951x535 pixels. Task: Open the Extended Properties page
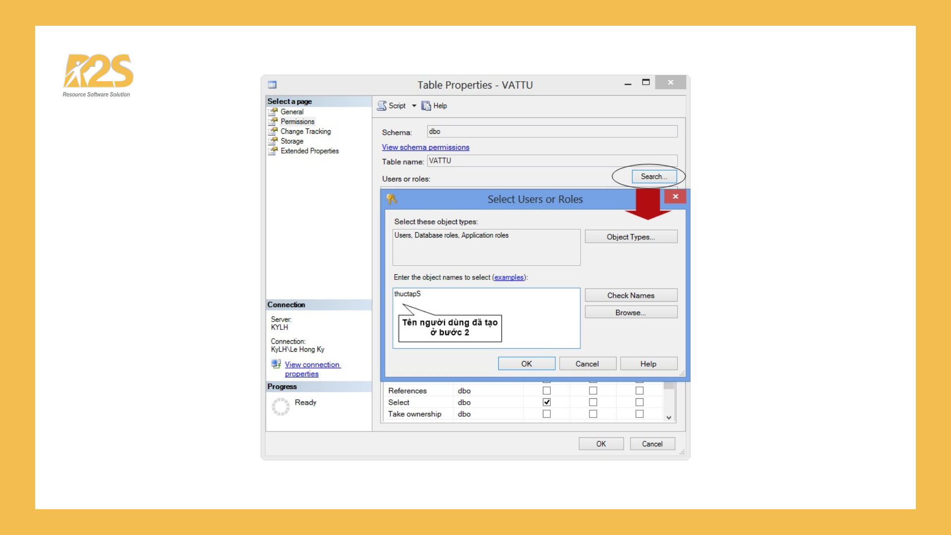(x=310, y=151)
